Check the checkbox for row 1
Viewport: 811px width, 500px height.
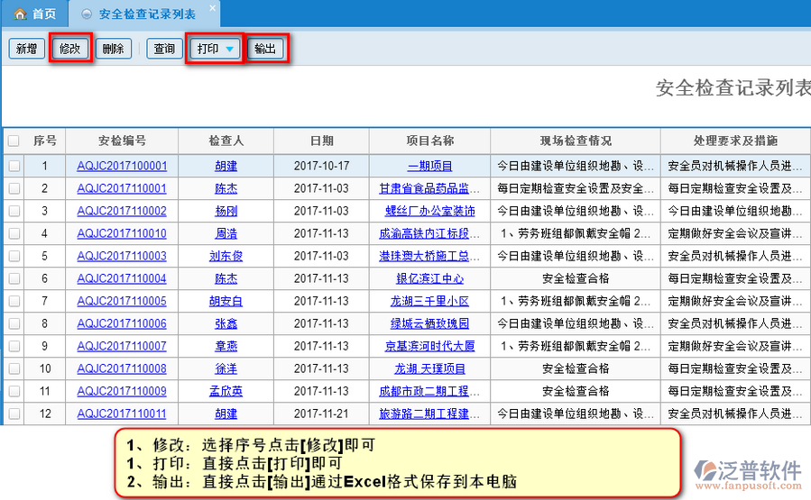pos(14,166)
